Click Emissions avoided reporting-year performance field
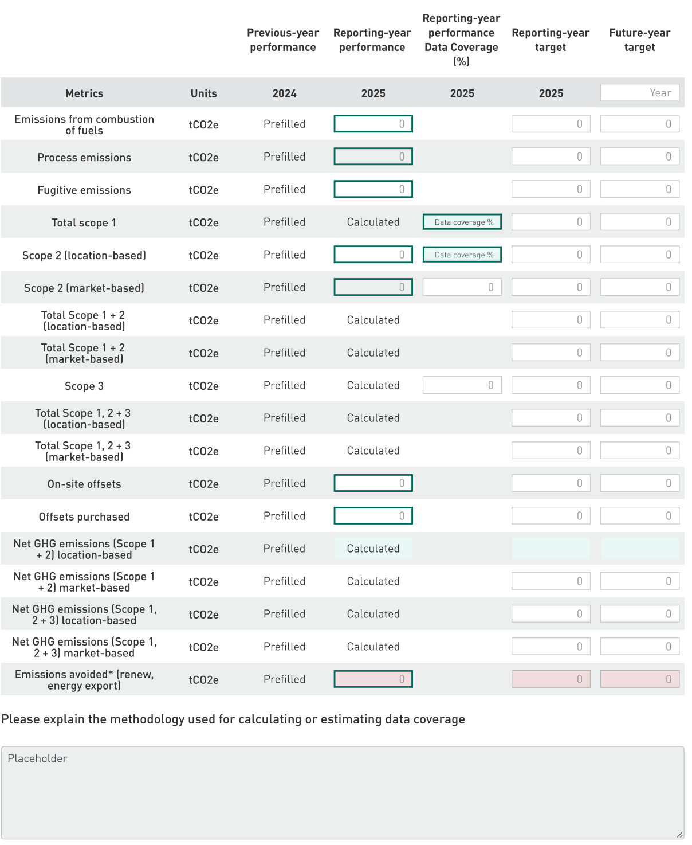Screen dimensions: 692x845 pos(373,679)
